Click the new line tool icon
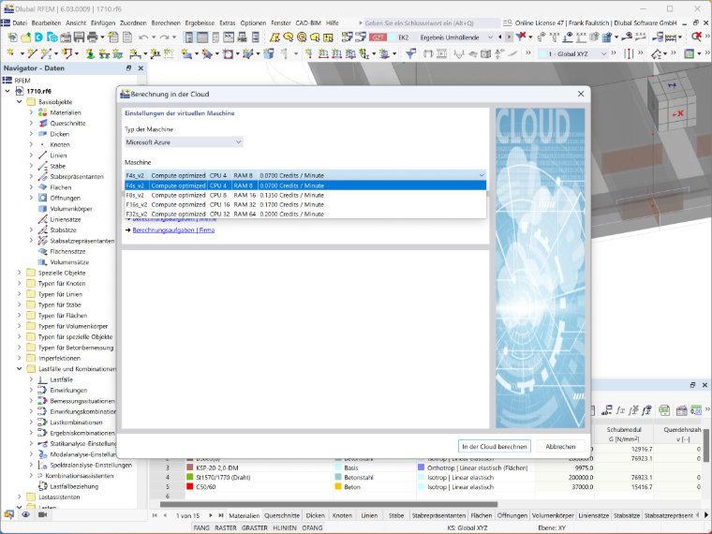712x534 pixels. [x=31, y=54]
